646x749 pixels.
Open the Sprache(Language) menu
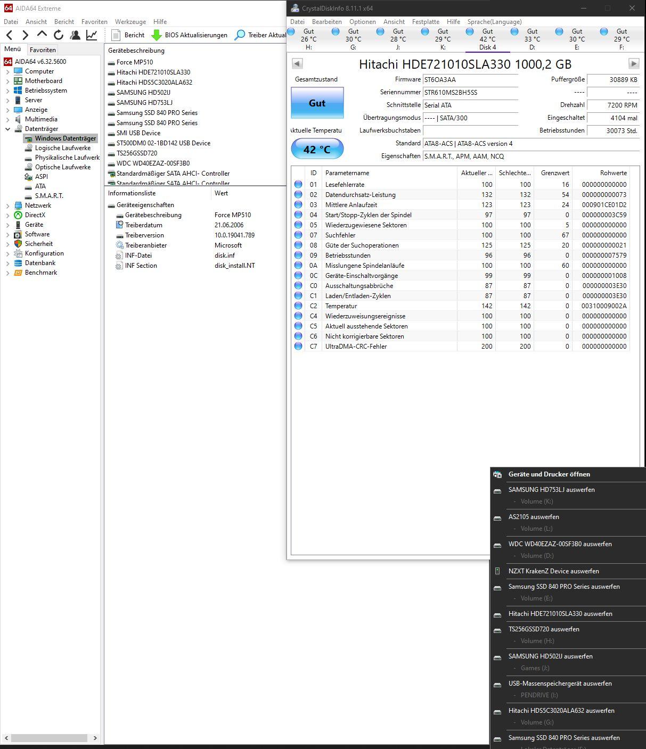click(x=494, y=22)
